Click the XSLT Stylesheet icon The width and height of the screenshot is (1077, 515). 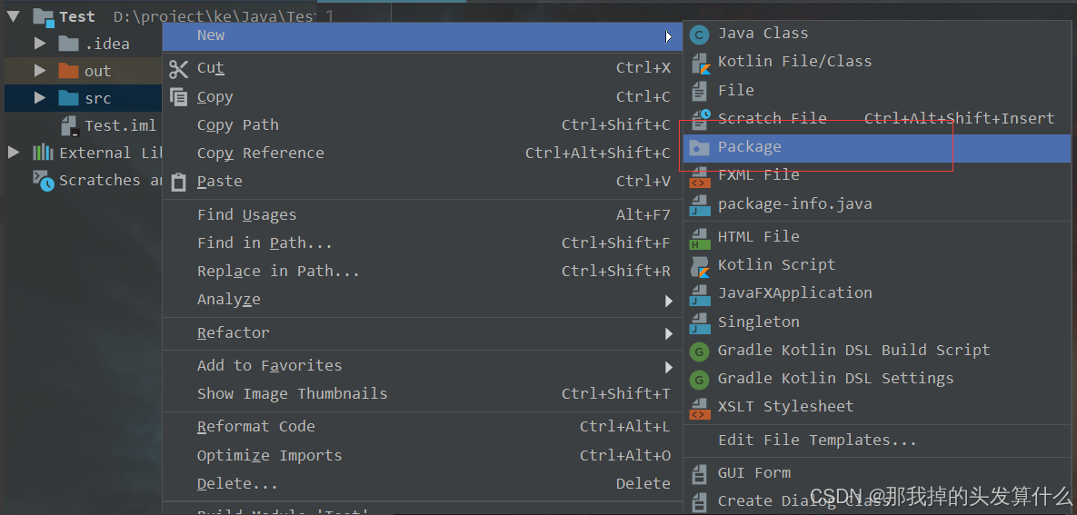(x=699, y=408)
